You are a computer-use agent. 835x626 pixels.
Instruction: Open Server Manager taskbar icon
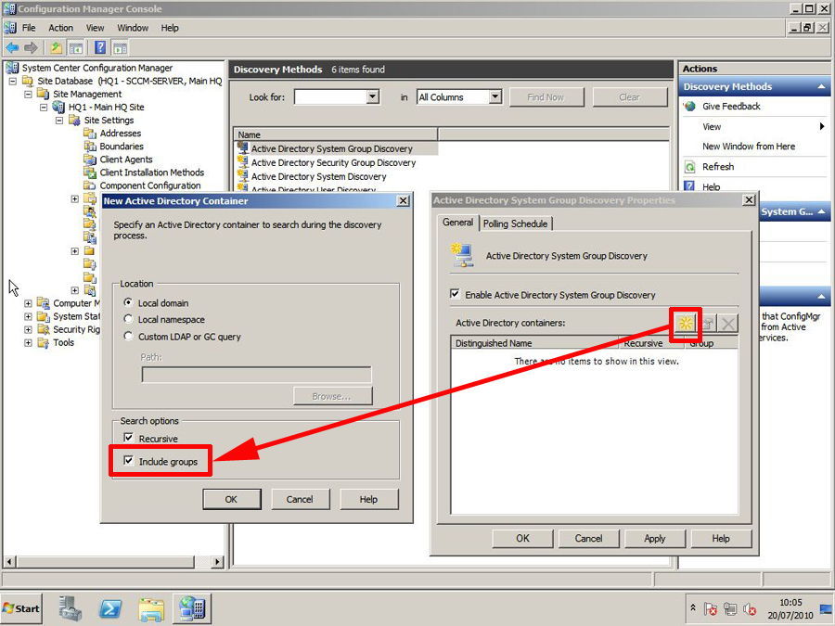tap(71, 608)
